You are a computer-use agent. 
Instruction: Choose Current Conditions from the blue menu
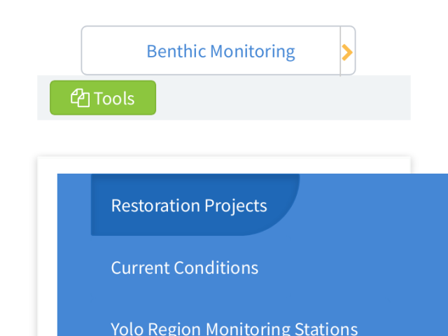pos(185,267)
